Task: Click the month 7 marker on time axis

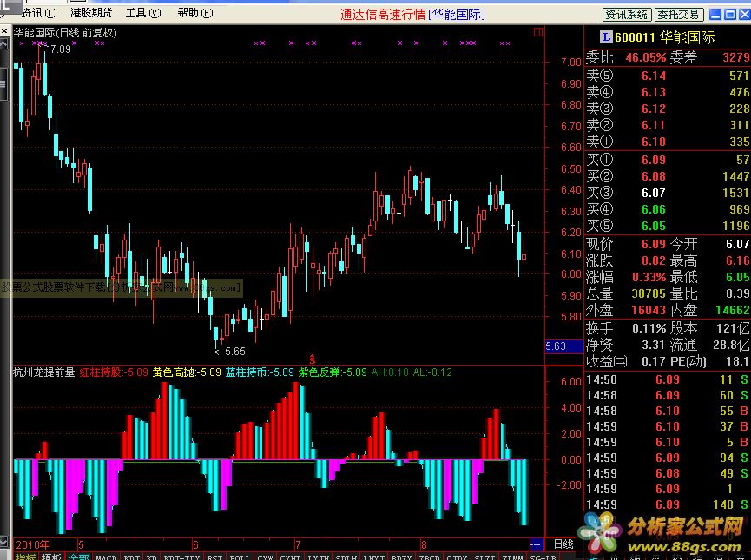Action: pos(298,544)
